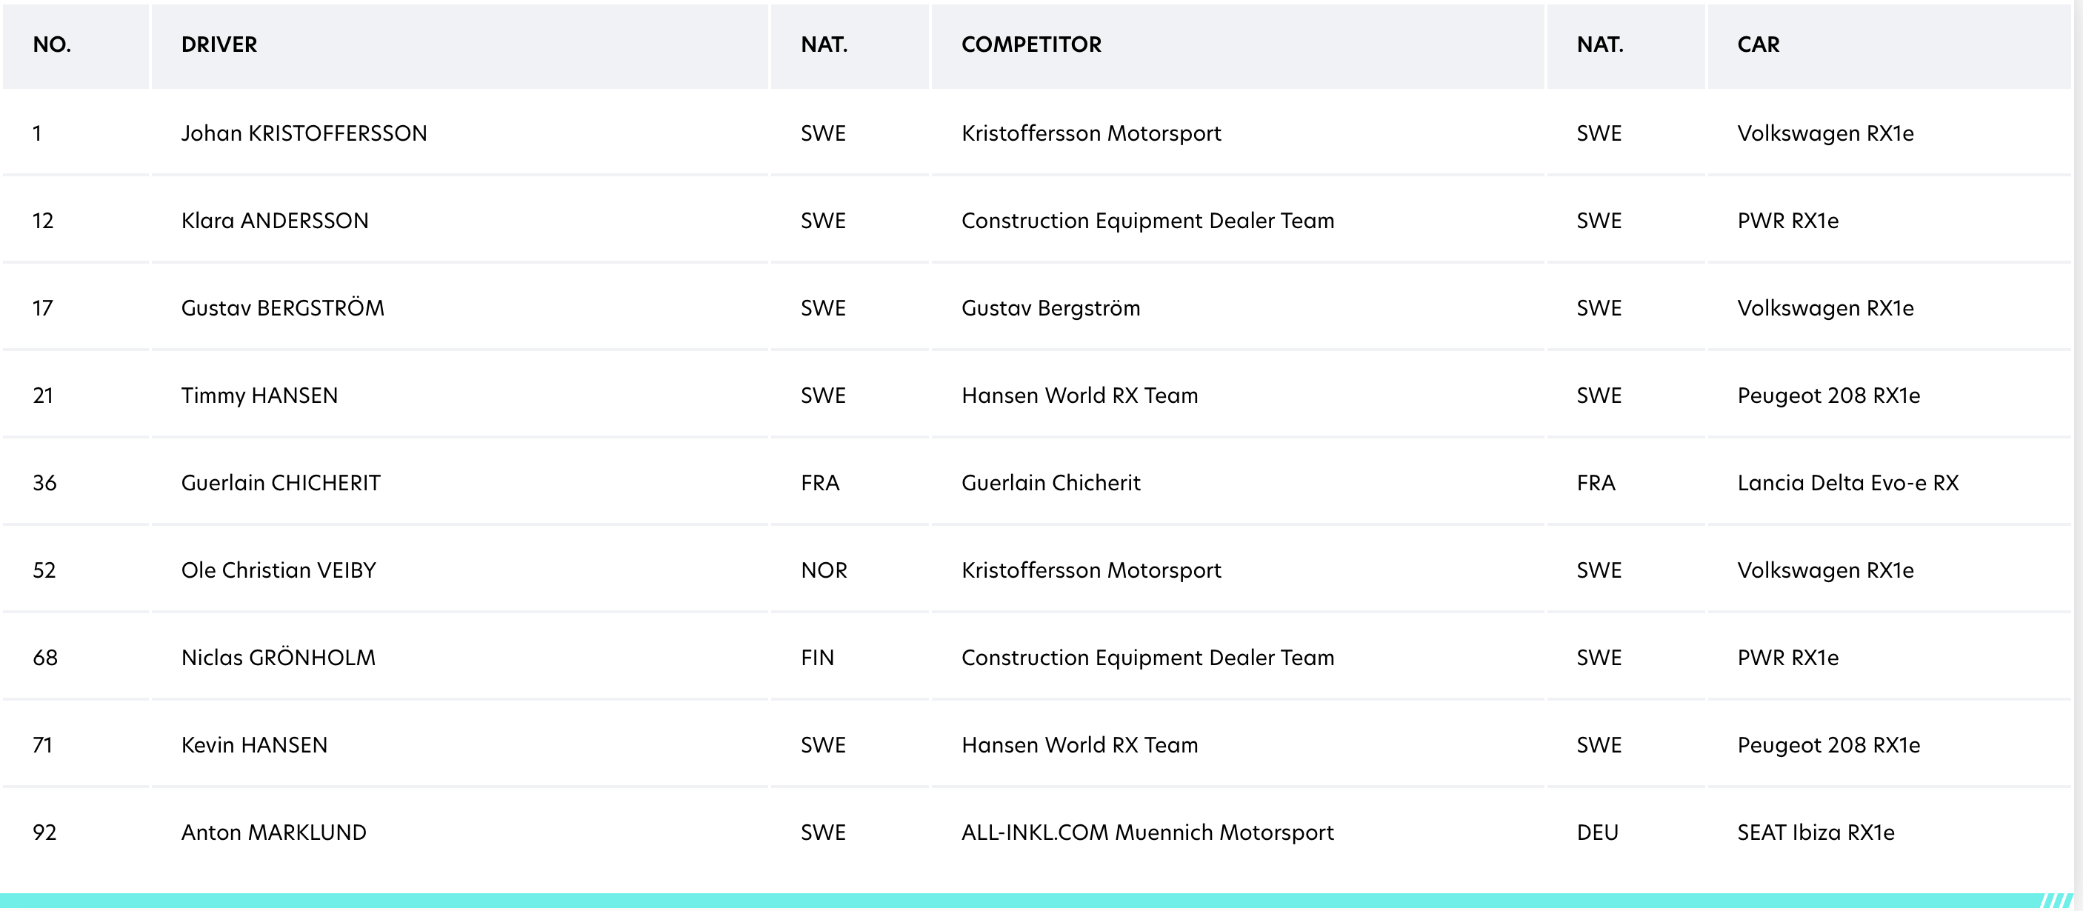Screen dimensions: 2083x911
Task: Click PWR RX1e in GRÖNHOLM row
Action: (x=1788, y=657)
